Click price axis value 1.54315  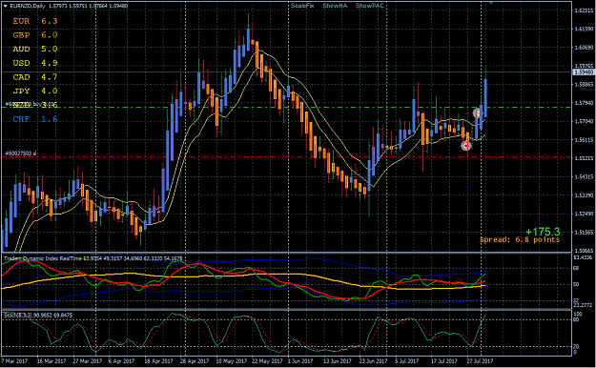(x=584, y=176)
